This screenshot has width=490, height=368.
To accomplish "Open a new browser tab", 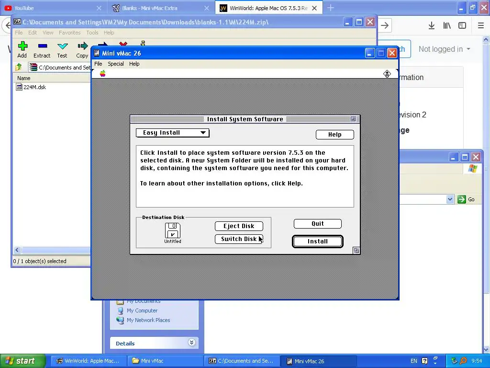I will [x=330, y=8].
